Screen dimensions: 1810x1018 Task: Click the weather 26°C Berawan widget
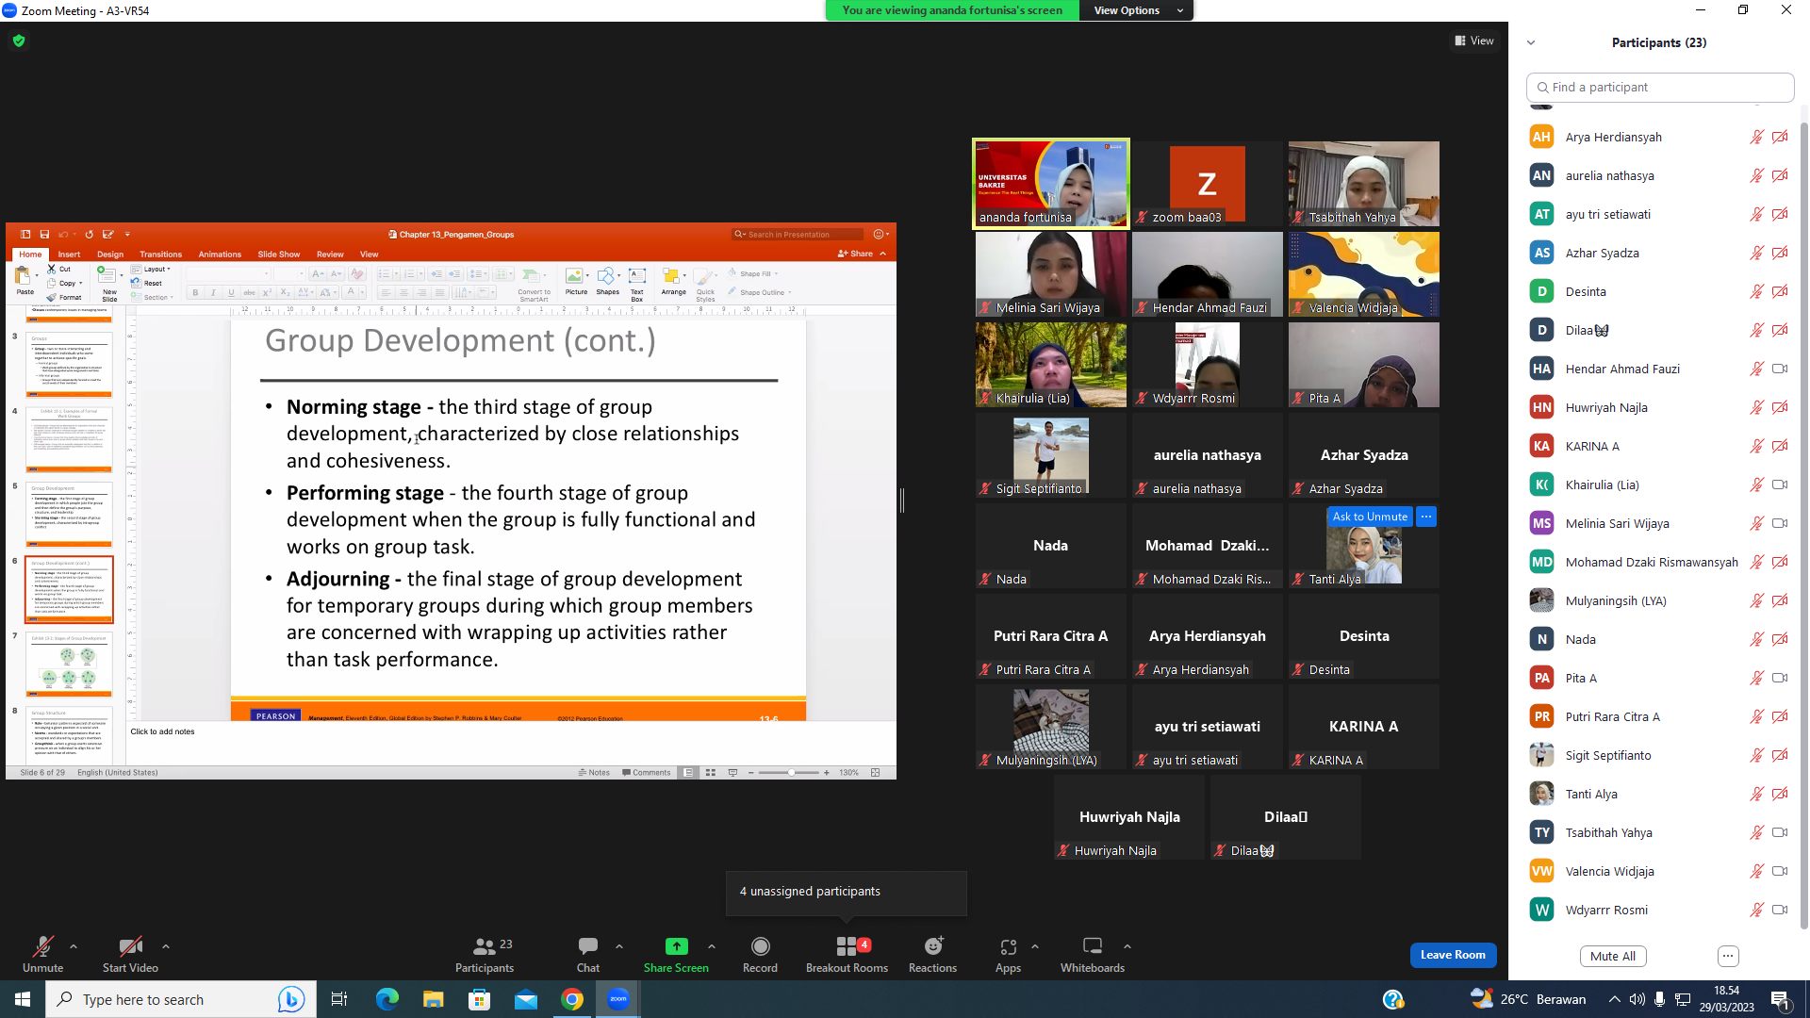pos(1528,999)
